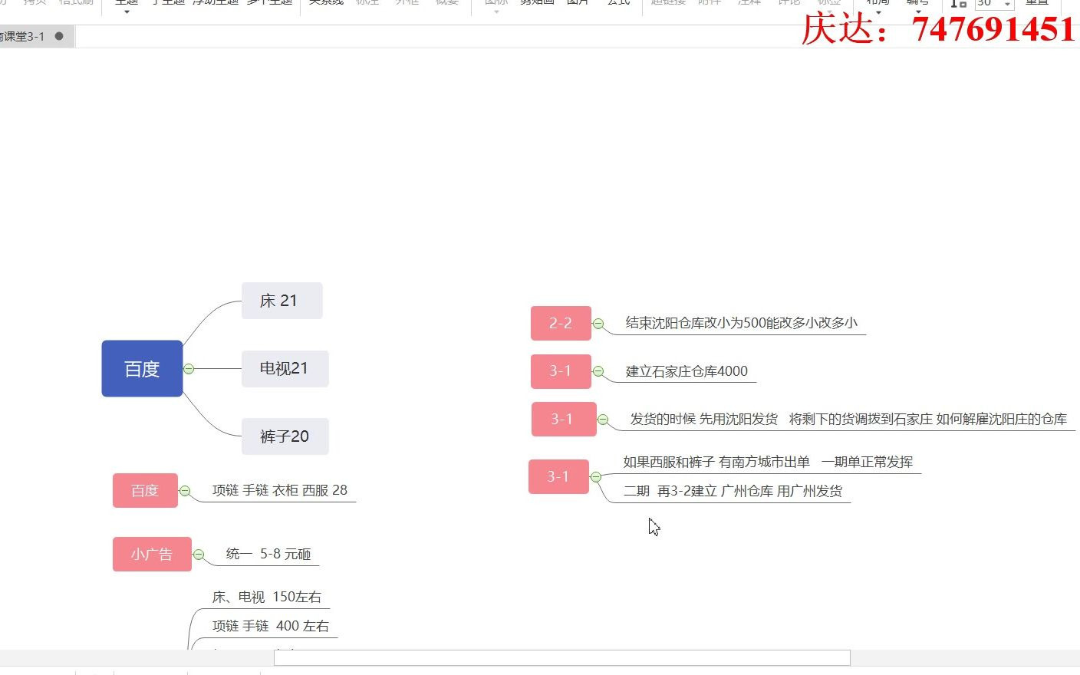Collapse the 小广告 topic branch
Screen dimensions: 1080x675
tap(199, 554)
